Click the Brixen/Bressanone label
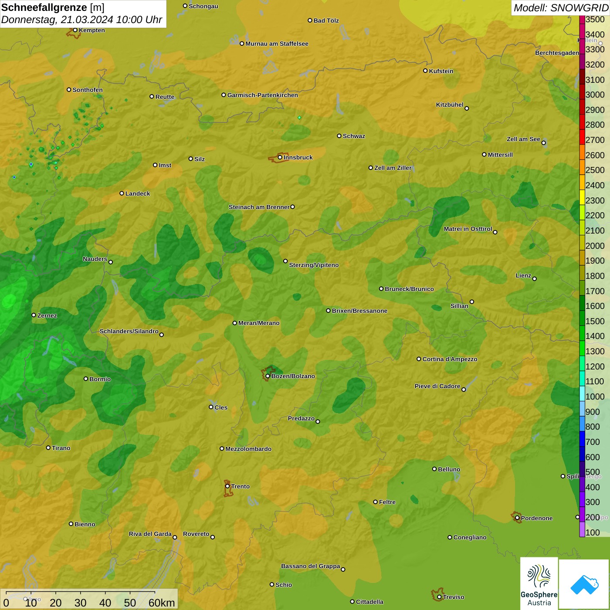The image size is (610, 610). 359,311
